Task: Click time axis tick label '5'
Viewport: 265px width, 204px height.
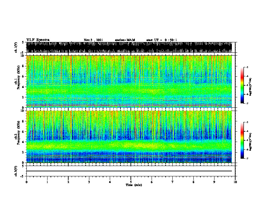Action: [131, 182]
